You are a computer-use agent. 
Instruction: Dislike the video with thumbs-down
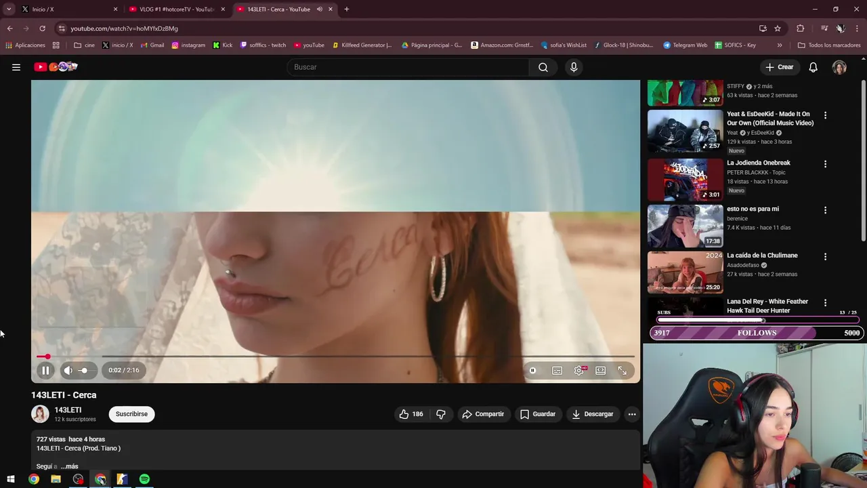[441, 414]
